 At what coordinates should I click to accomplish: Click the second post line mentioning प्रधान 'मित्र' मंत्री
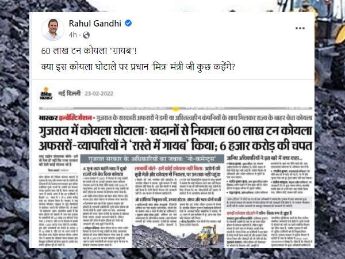[138, 67]
